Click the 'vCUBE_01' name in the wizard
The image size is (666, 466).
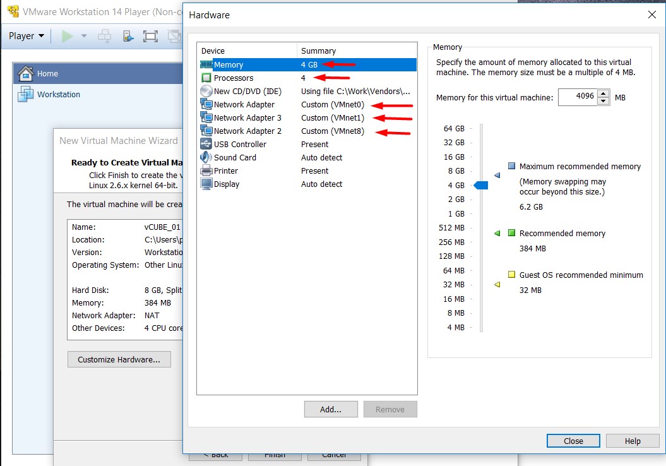[x=162, y=227]
